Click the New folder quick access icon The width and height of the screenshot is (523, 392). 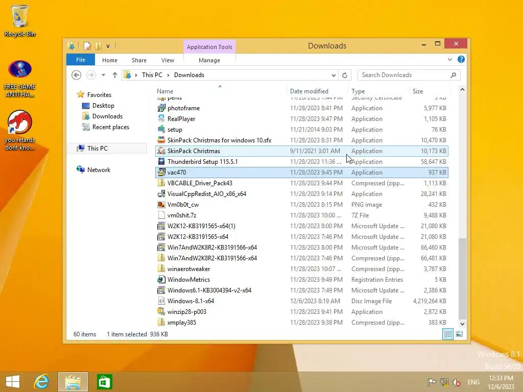[98, 45]
